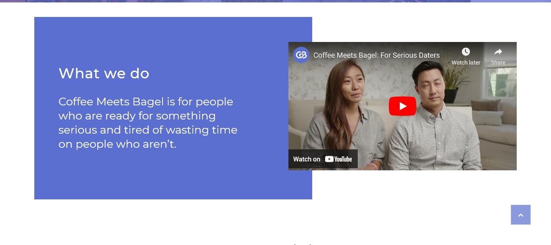Click the 'Share' text under the arrow
The height and width of the screenshot is (245, 551).
tap(498, 63)
